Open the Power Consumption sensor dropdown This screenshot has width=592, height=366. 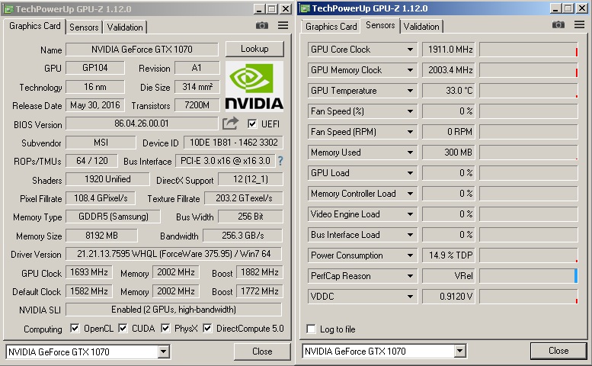tap(410, 255)
